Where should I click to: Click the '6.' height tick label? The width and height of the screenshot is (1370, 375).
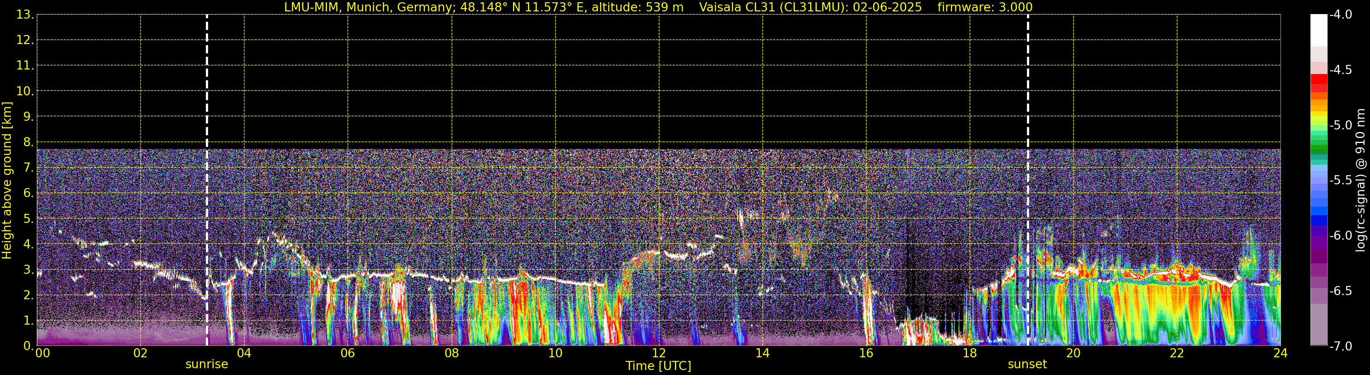tap(28, 193)
